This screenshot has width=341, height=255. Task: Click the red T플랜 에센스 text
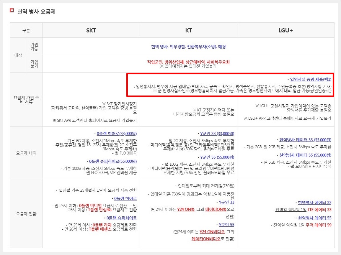[100, 229]
